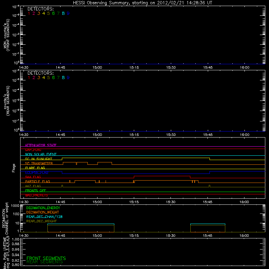Click the SC_IN_SUNLIGHT flag label

(x=39, y=159)
